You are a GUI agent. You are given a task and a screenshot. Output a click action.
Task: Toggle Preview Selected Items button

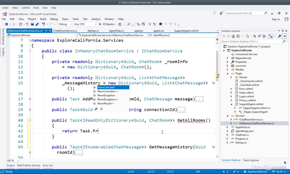(284, 36)
